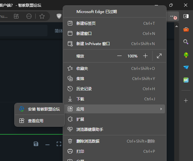
Task: Click the settings ellipsis button with update badge
Action: click(173, 16)
